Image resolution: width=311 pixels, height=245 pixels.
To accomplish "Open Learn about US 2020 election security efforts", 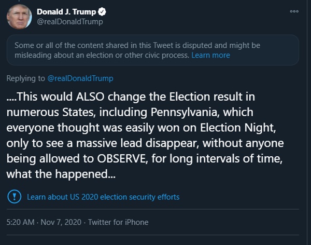I will [x=103, y=197].
